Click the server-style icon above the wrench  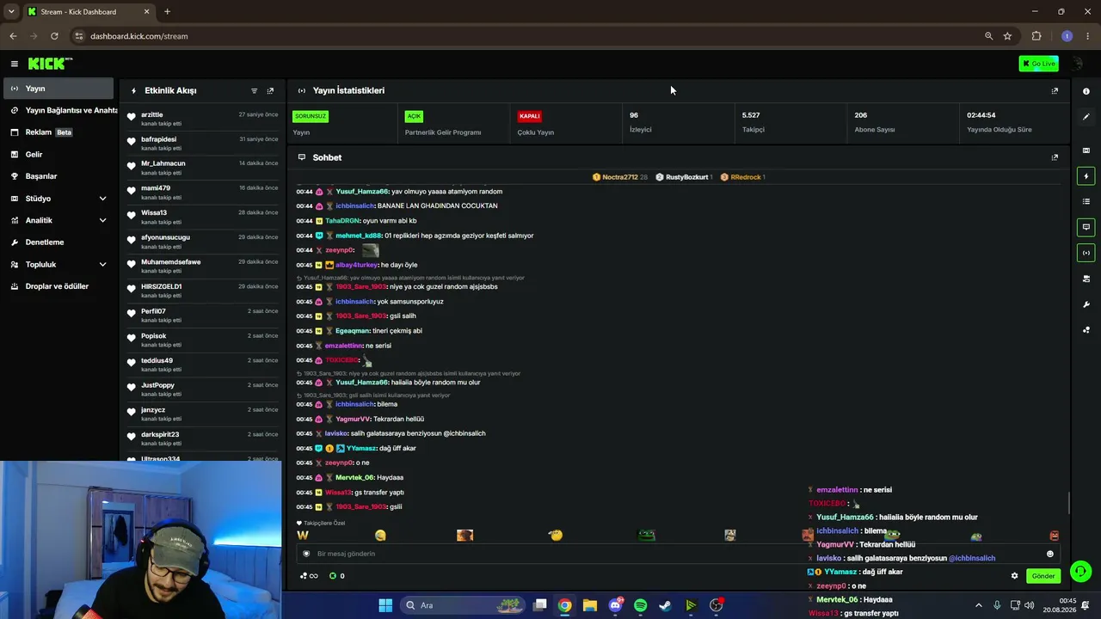pyautogui.click(x=1086, y=279)
